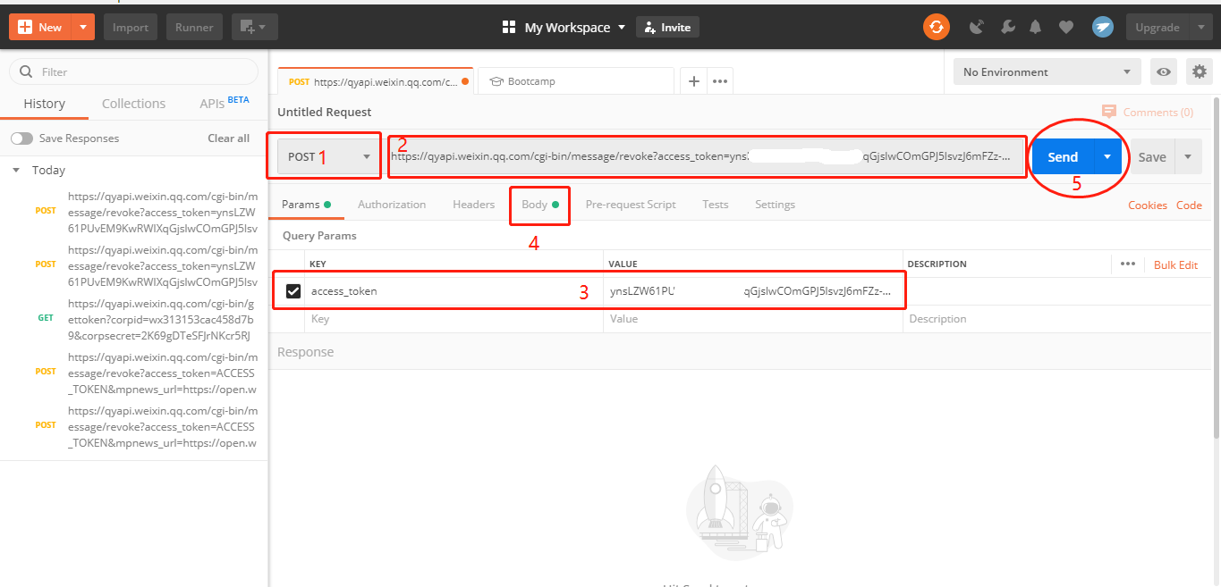1221x587 pixels.
Task: Open the user avatar menu
Action: pos(1102,27)
